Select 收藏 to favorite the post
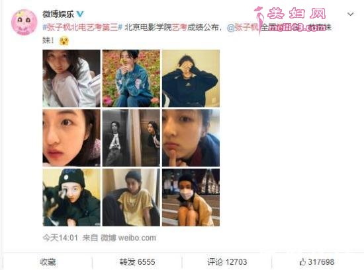Viewport: 364px width, 270px height. 48,262
